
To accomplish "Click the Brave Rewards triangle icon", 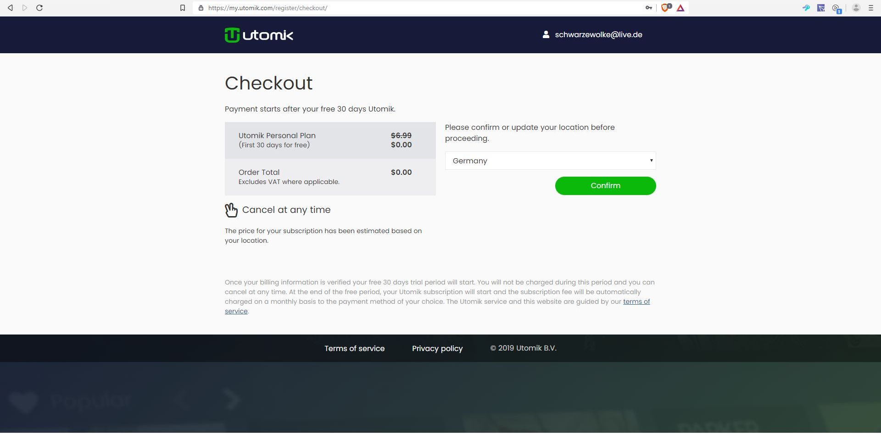I will [x=680, y=8].
